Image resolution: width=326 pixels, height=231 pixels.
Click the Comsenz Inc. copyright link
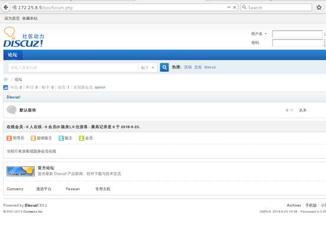click(33, 212)
